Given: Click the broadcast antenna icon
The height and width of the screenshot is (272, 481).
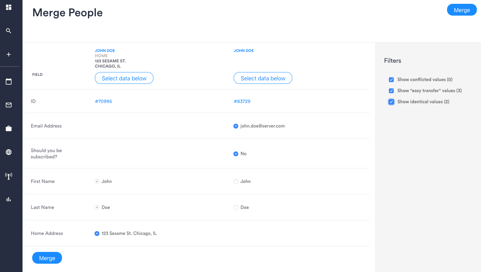Looking at the screenshot, I should (9, 176).
